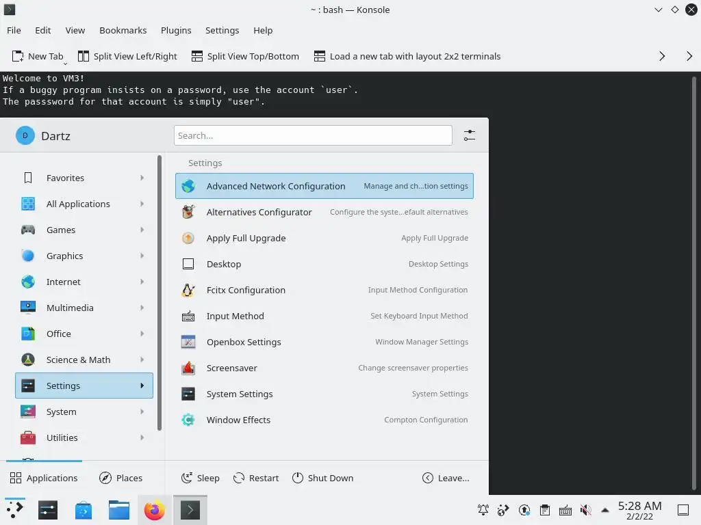This screenshot has width=701, height=525.
Task: Switch to the Applications tab
Action: pos(44,478)
